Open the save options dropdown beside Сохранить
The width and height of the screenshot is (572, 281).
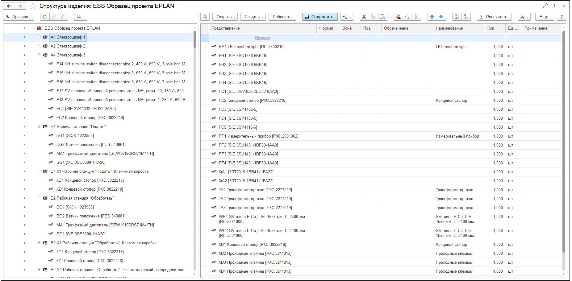coord(347,17)
